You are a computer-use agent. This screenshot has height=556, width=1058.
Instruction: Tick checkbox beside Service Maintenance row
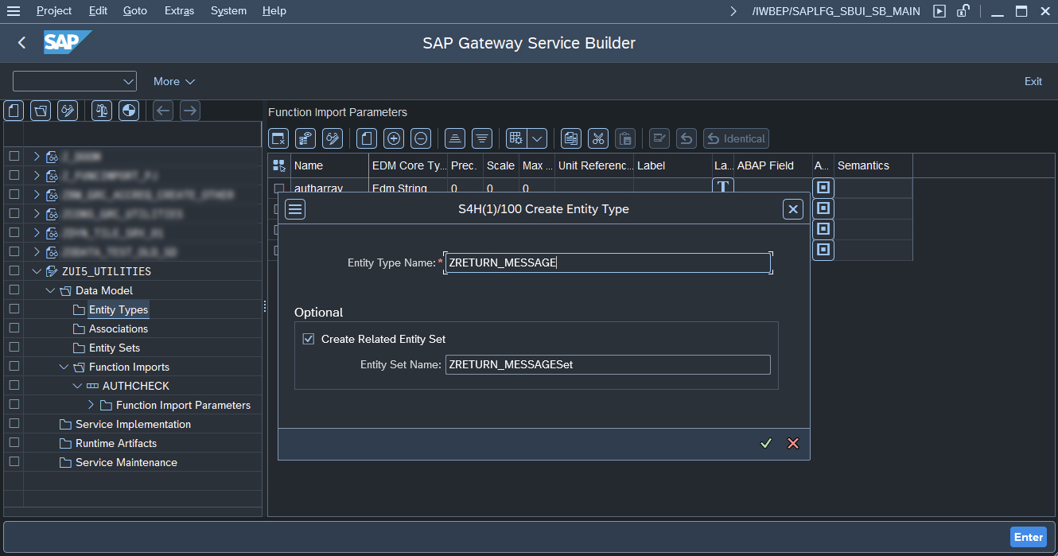coord(14,462)
